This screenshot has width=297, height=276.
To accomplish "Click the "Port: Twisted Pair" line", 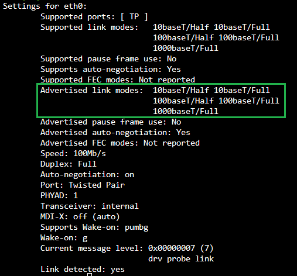I will click(83, 185).
